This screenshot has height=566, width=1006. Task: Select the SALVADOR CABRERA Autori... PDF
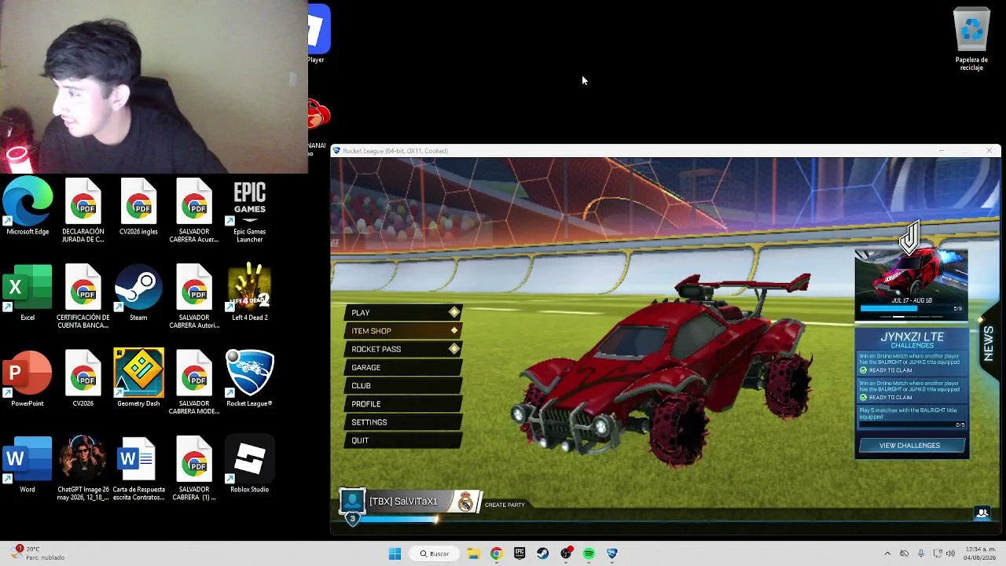point(194,297)
